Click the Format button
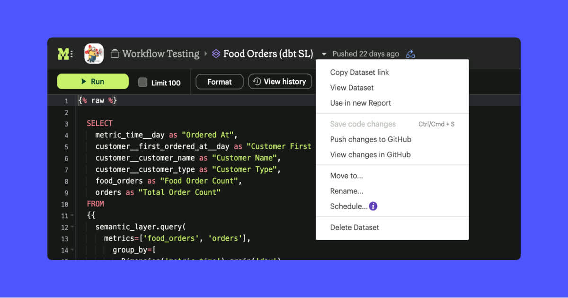The width and height of the screenshot is (568, 298). click(x=220, y=81)
